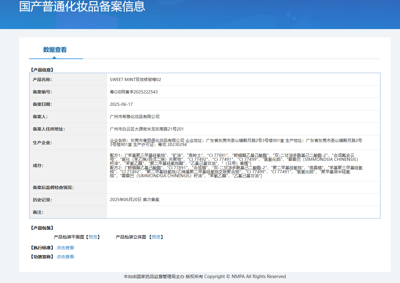Viewport: 400px width, 283px height.
Task: Click 预览 link for 产品包装平面图
Action: 93,237
